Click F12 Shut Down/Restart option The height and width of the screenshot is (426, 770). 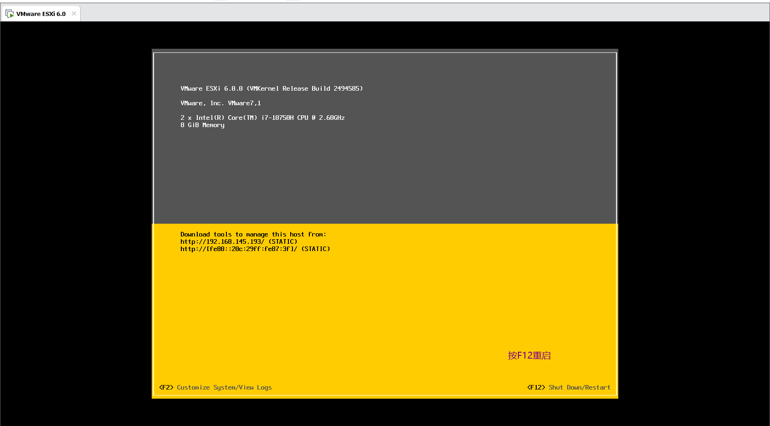(569, 387)
